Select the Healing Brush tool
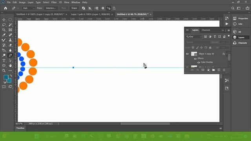 [10, 35]
